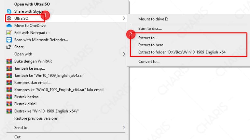Select Ekstrak berkas...
The width and height of the screenshot is (250, 140).
tap(28, 97)
